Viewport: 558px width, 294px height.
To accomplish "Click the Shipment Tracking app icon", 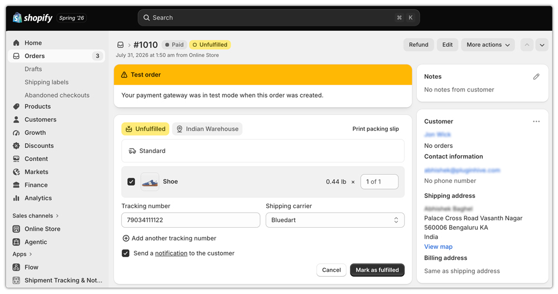I will tap(16, 281).
